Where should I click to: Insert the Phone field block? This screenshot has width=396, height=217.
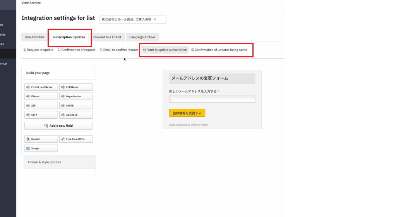pos(41,96)
